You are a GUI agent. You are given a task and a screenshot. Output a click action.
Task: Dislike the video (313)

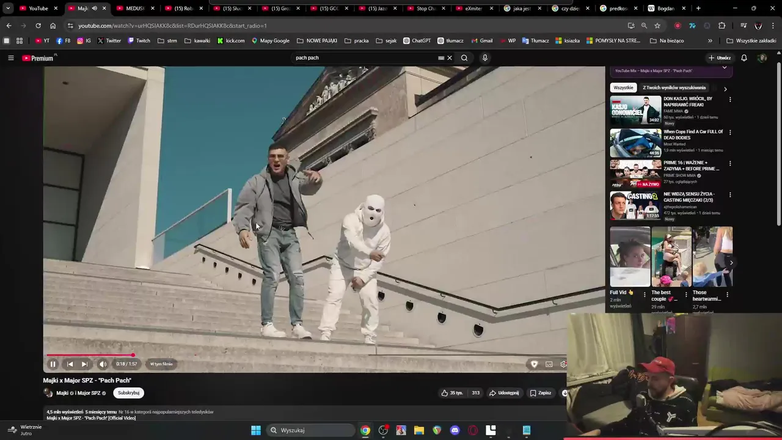(x=475, y=393)
